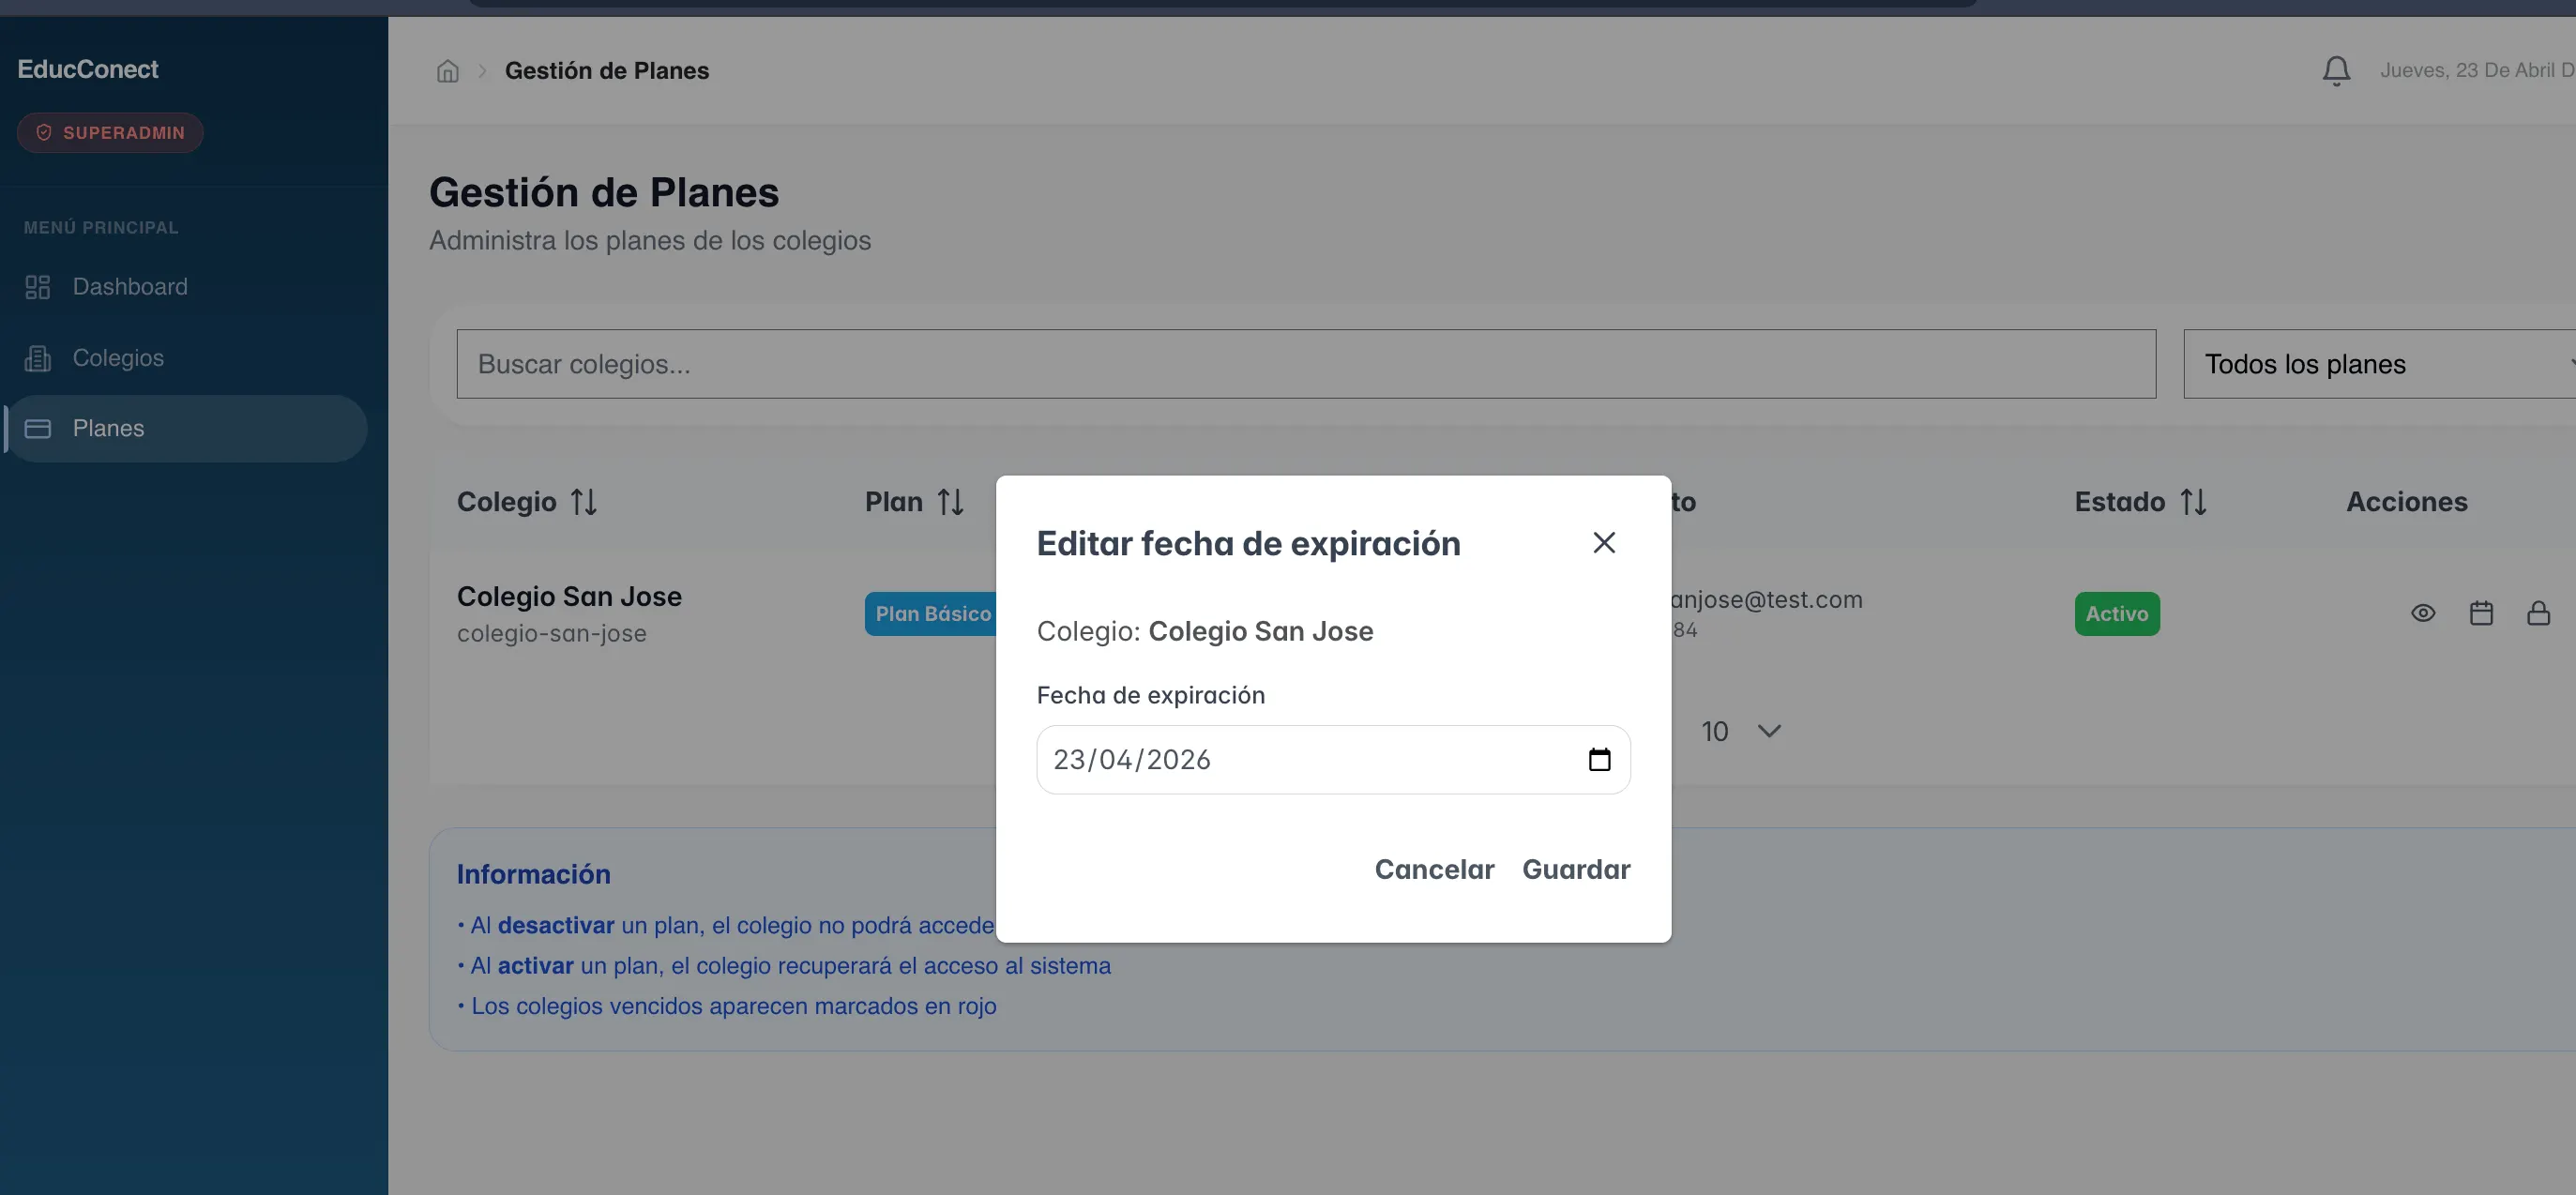The width and height of the screenshot is (2576, 1195).
Task: Expand the Todos los planes dropdown
Action: click(2380, 364)
